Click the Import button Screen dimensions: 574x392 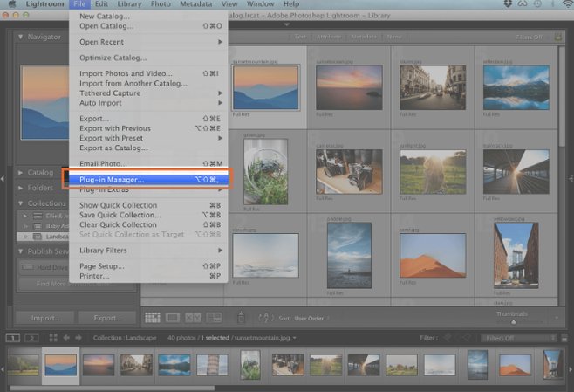[45, 318]
